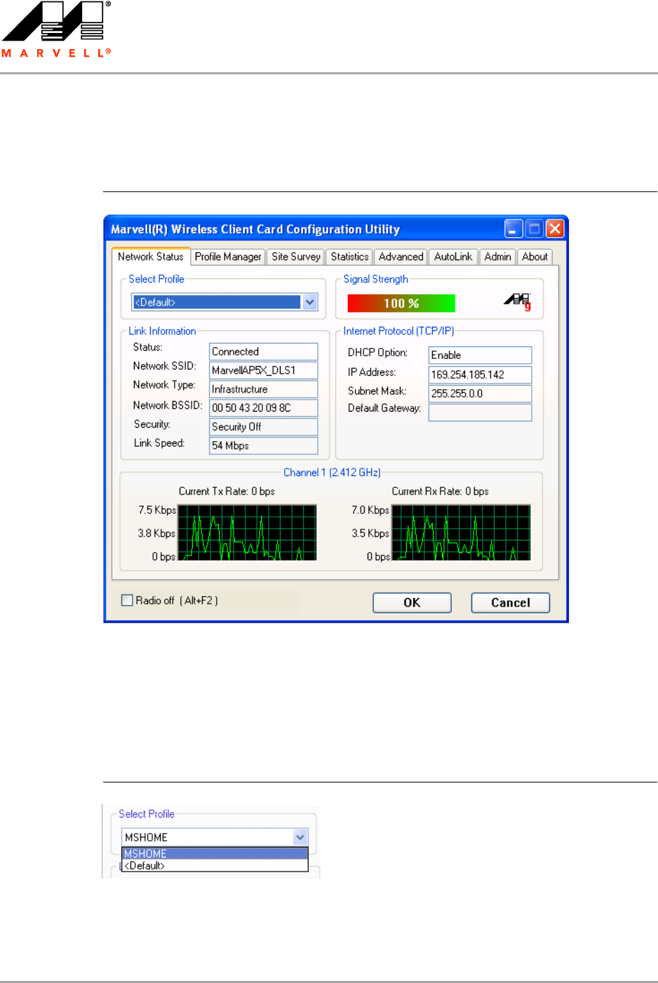Click the 7.5 Kbps Tx axis label
This screenshot has height=983, width=658.
click(157, 510)
